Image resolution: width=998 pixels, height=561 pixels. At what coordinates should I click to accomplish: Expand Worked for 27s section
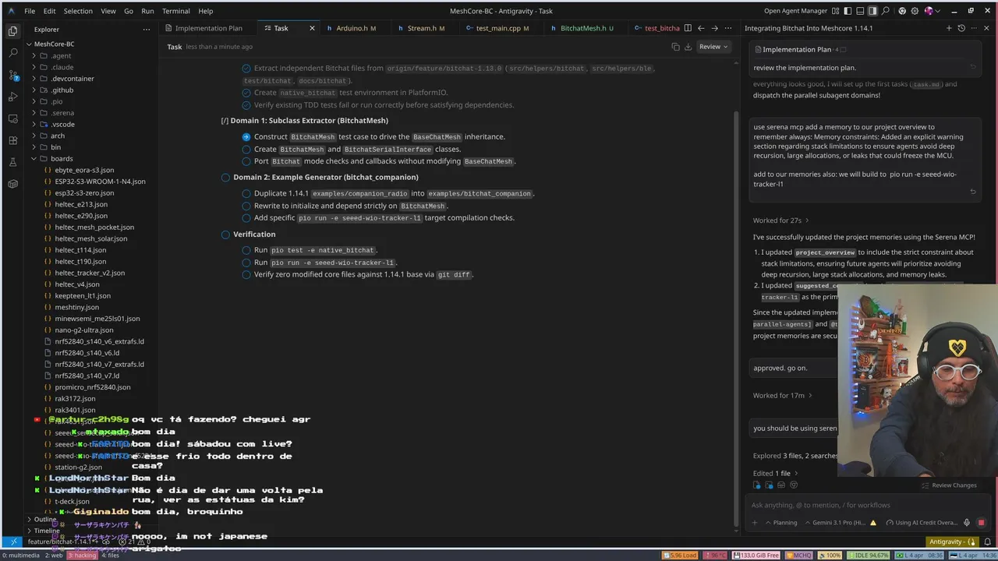pyautogui.click(x=781, y=221)
